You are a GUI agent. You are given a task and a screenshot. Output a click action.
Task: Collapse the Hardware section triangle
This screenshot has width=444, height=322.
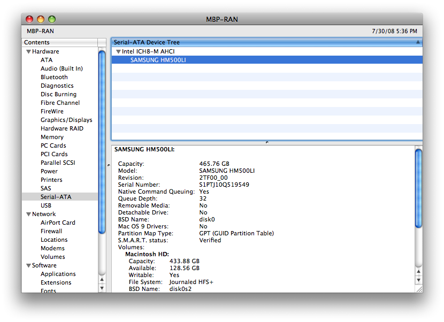click(x=28, y=51)
